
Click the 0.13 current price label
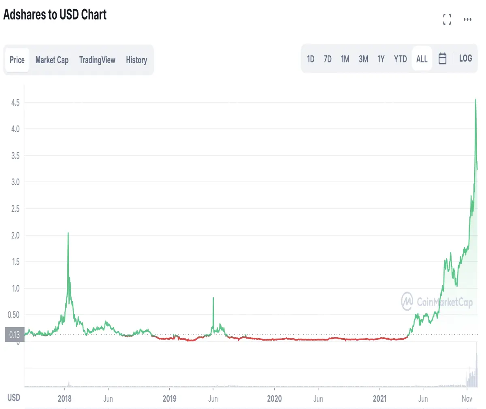(x=15, y=334)
